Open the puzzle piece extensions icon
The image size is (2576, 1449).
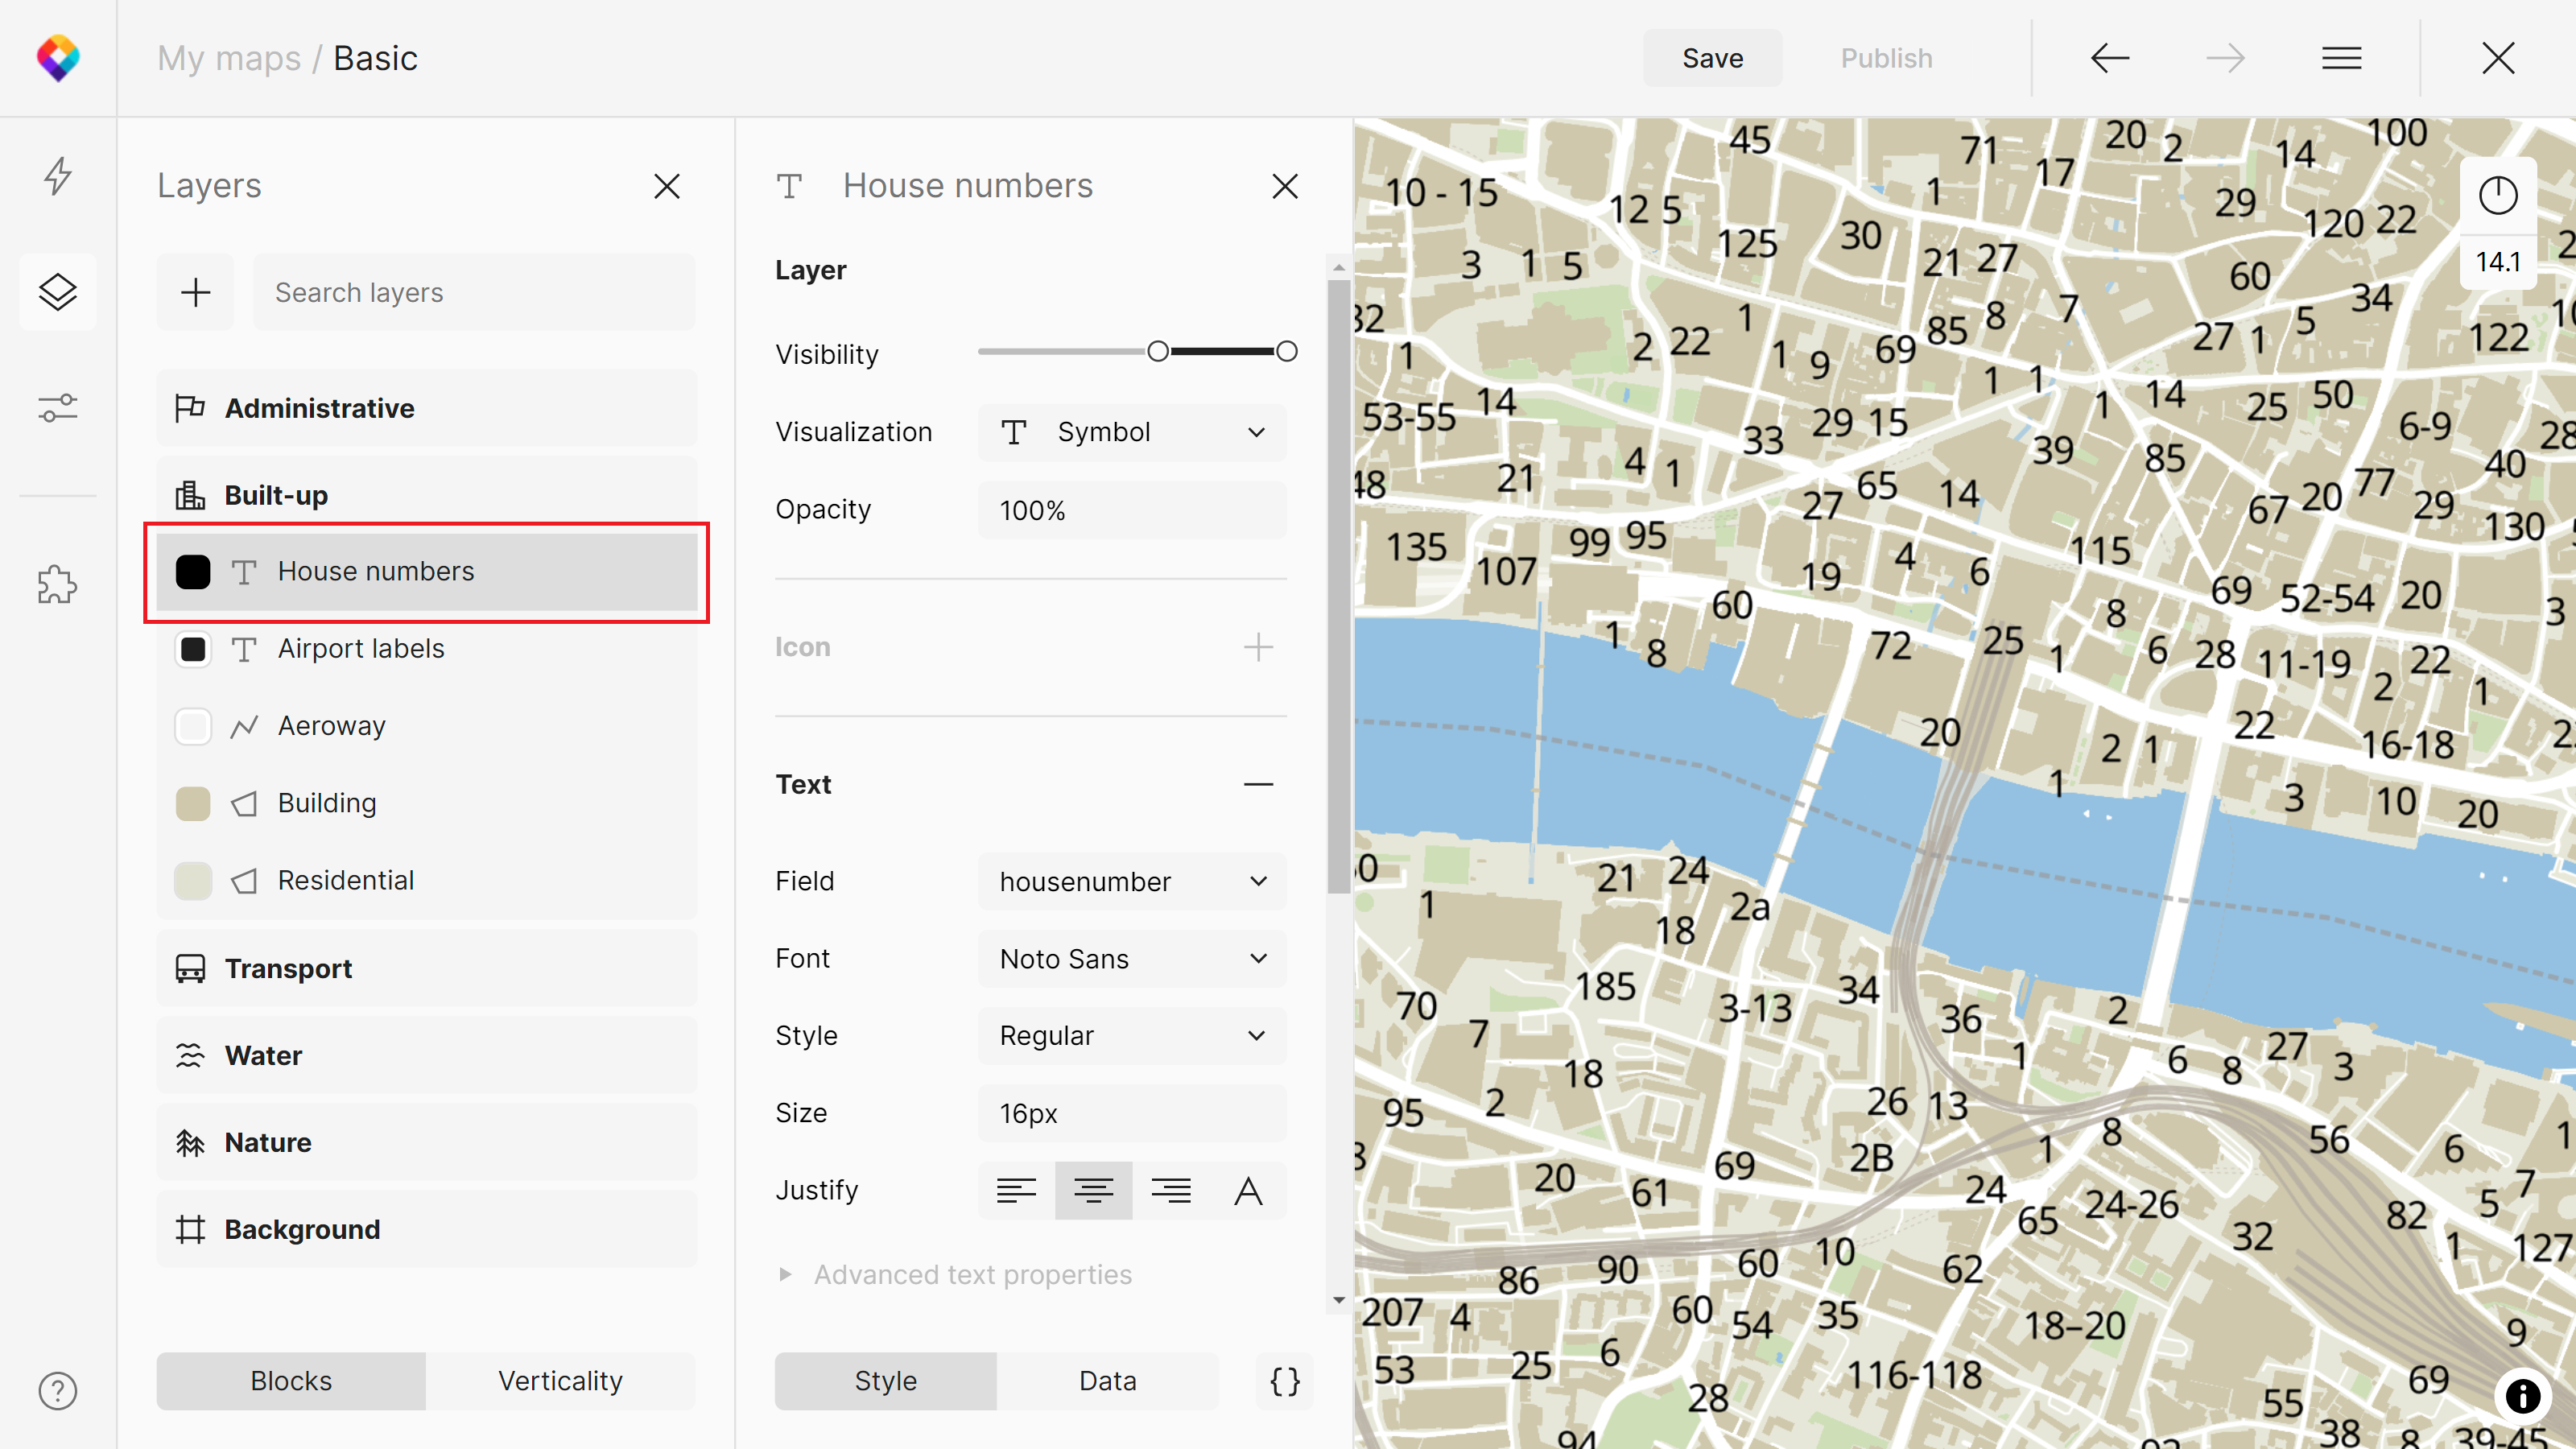58,584
